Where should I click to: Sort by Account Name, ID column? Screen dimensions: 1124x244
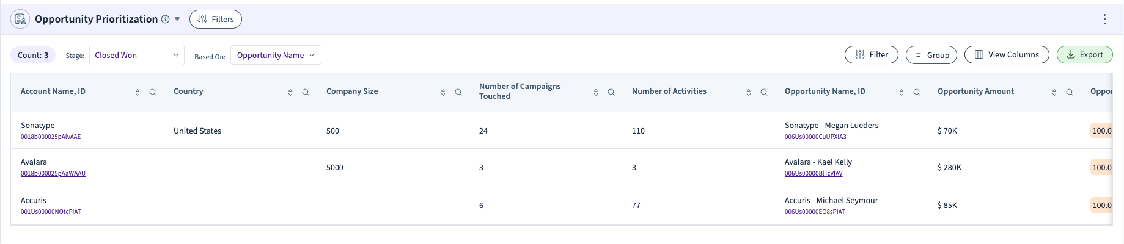(x=138, y=92)
